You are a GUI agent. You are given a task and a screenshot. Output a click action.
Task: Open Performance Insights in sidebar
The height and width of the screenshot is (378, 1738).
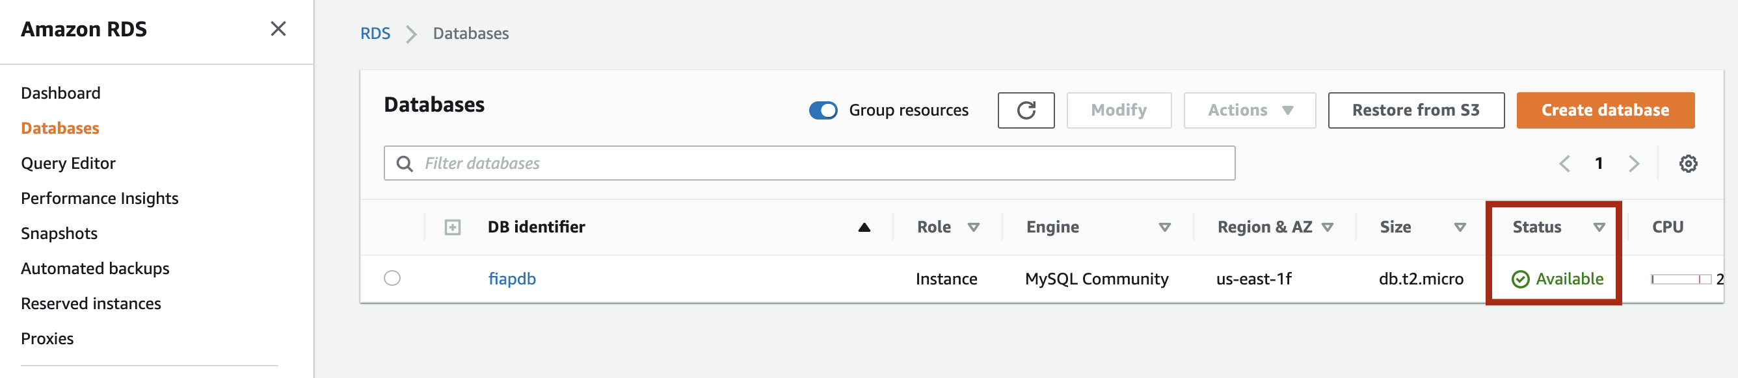click(x=100, y=198)
